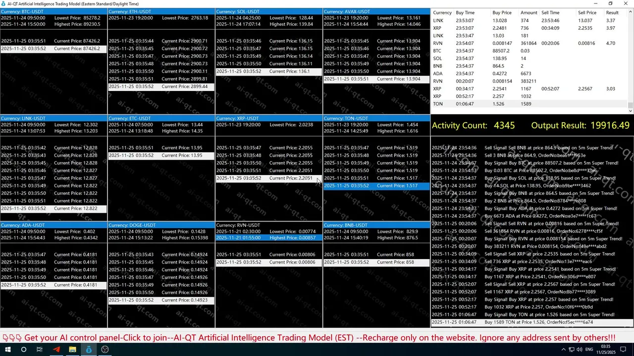
Task: Select the Currency: RVN-USDT panel header
Action: (269, 225)
